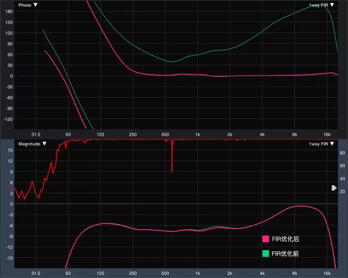
Task: Open the Magnitude plot type dropdown
Action: [32, 144]
